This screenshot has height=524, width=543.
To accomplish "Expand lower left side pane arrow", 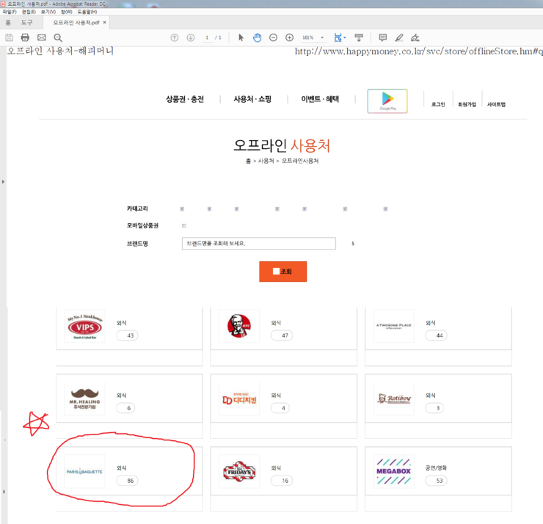I will (x=4, y=492).
